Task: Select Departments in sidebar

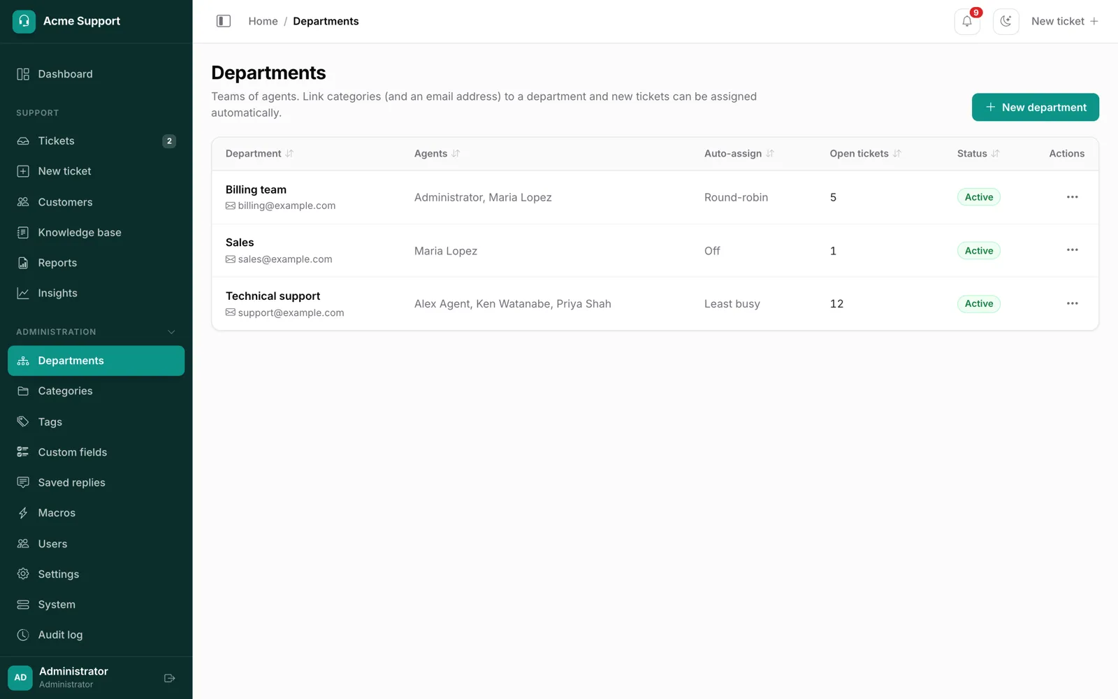Action: point(96,361)
